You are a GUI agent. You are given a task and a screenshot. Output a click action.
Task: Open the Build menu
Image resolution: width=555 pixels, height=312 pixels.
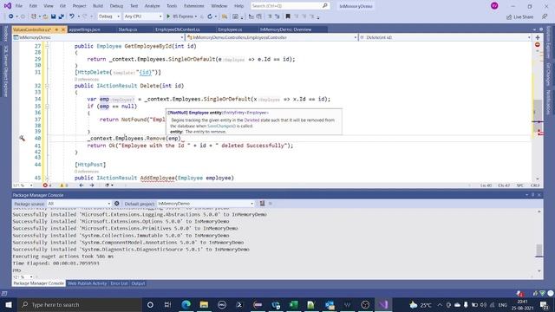[98, 6]
